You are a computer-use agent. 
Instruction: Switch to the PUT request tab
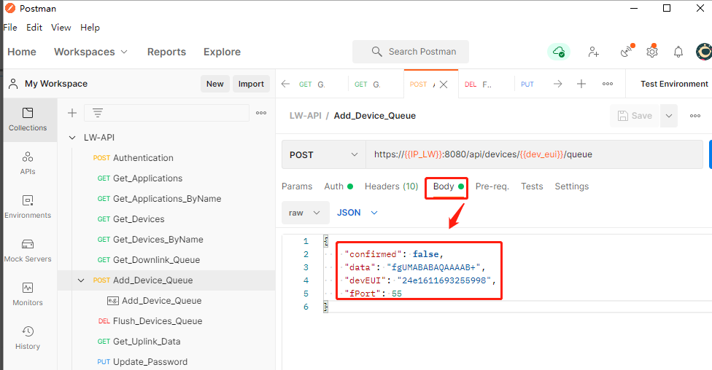[x=527, y=84]
